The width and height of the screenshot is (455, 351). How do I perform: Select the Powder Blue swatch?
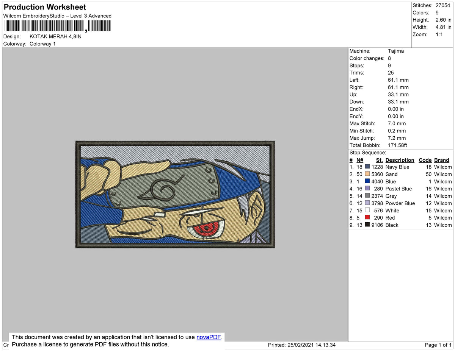(367, 203)
